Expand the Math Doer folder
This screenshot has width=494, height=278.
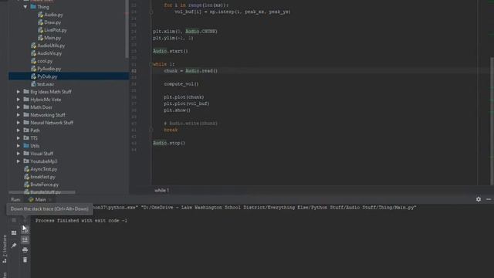point(19,107)
